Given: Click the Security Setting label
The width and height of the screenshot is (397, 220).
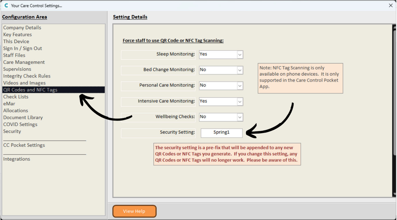Looking at the screenshot, I should 177,132.
